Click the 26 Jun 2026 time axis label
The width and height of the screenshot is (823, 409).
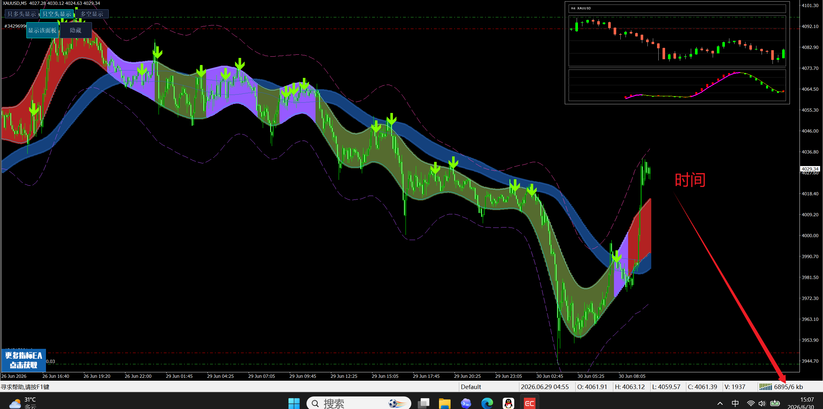pos(14,376)
